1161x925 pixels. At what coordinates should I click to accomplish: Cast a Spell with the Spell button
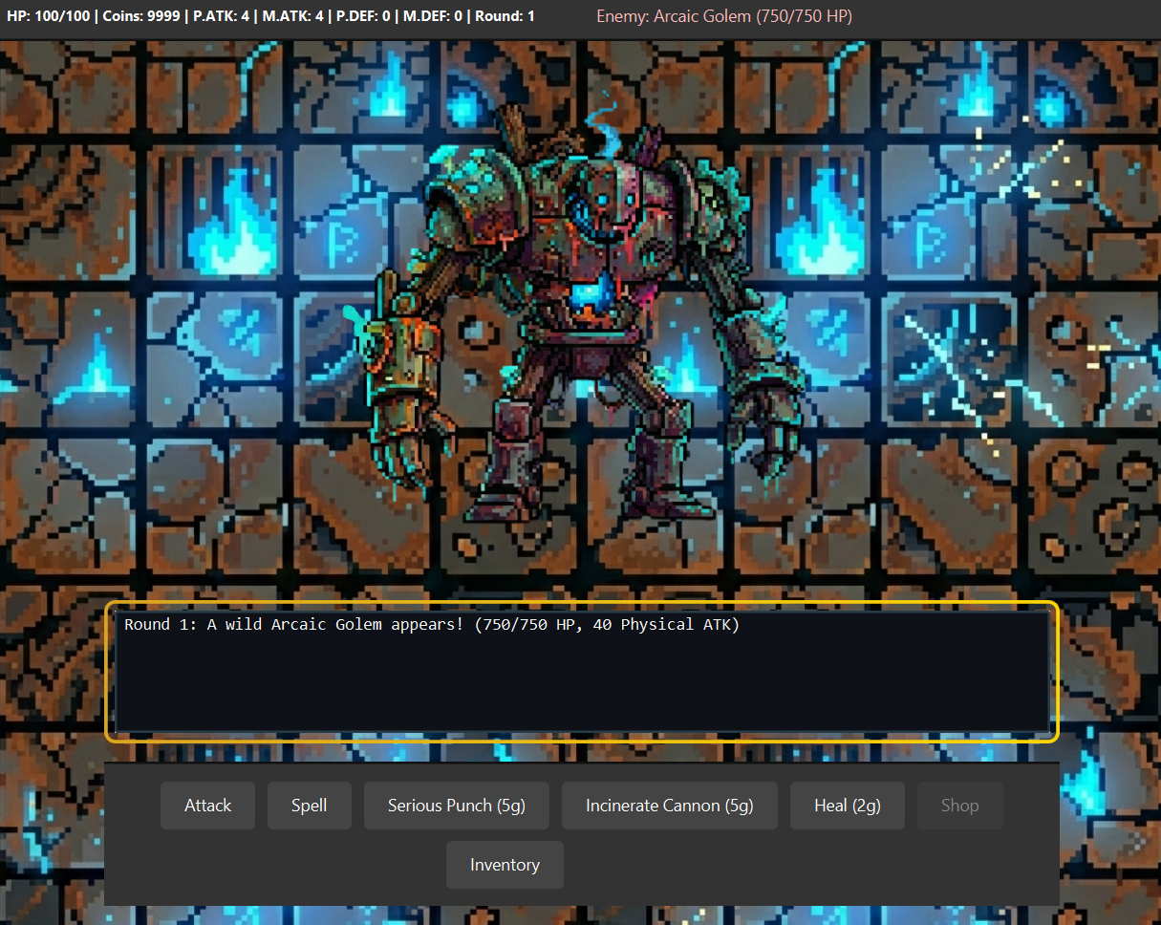310,806
